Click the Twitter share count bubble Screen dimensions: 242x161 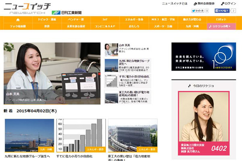click(207, 10)
